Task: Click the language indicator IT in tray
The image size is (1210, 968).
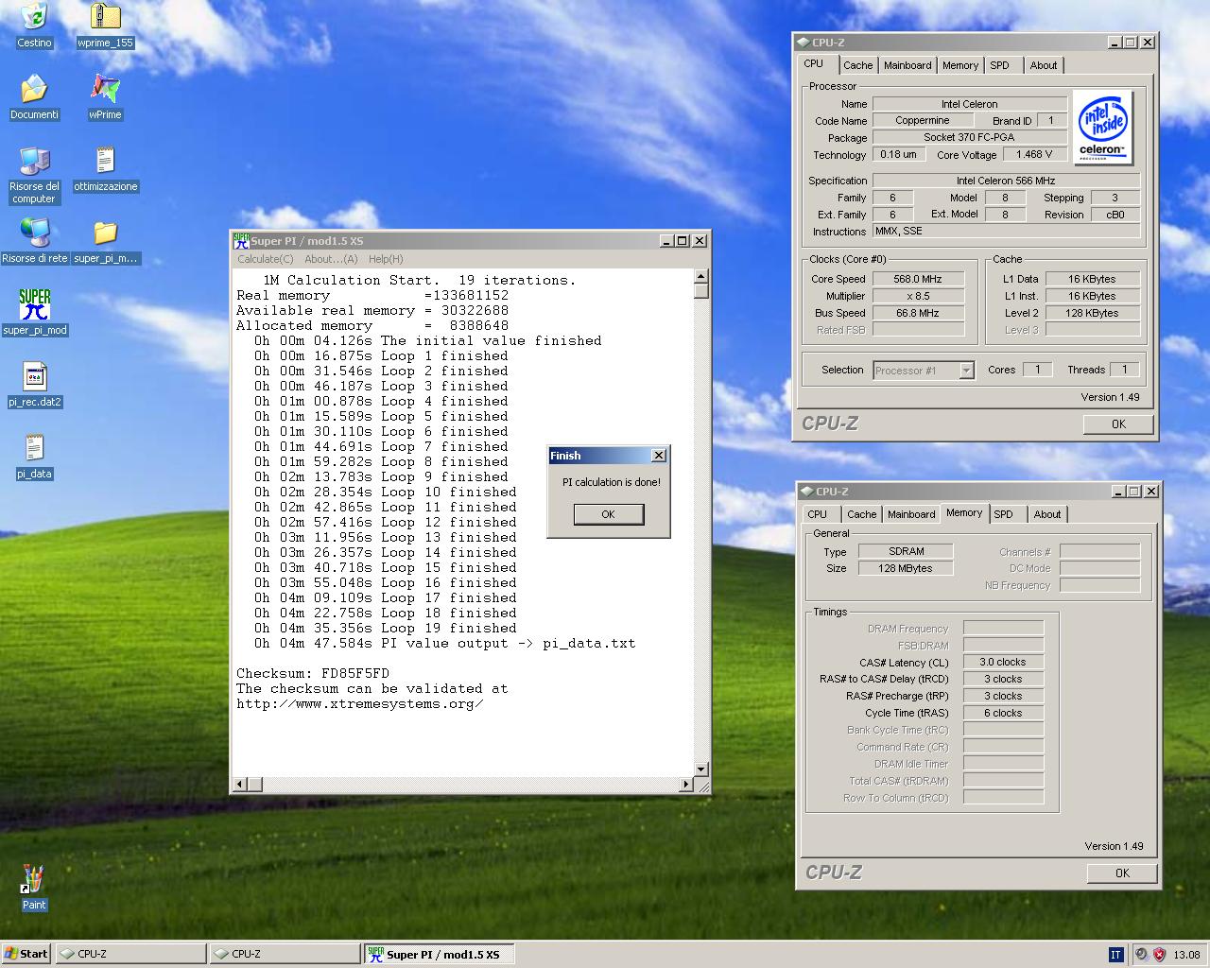Action: pos(1115,954)
